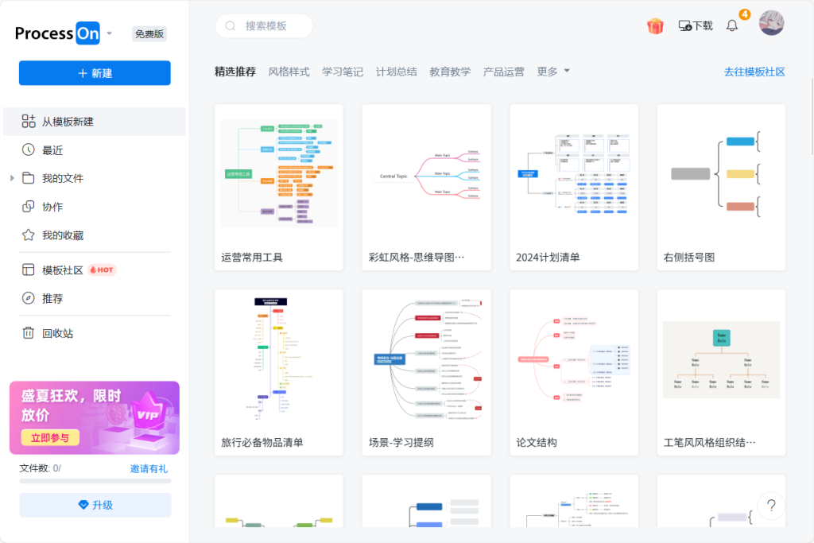
Task: Switch to the 风格样式 tab
Action: [x=289, y=72]
